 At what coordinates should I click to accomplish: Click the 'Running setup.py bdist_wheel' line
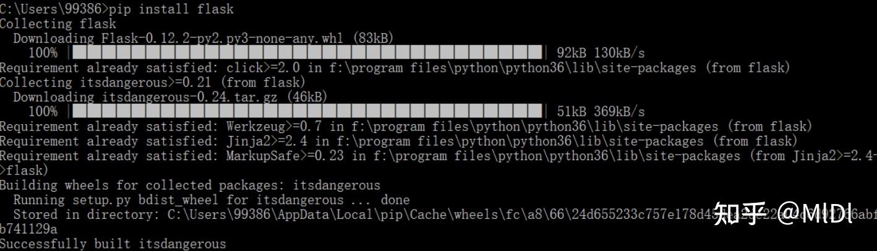click(211, 200)
